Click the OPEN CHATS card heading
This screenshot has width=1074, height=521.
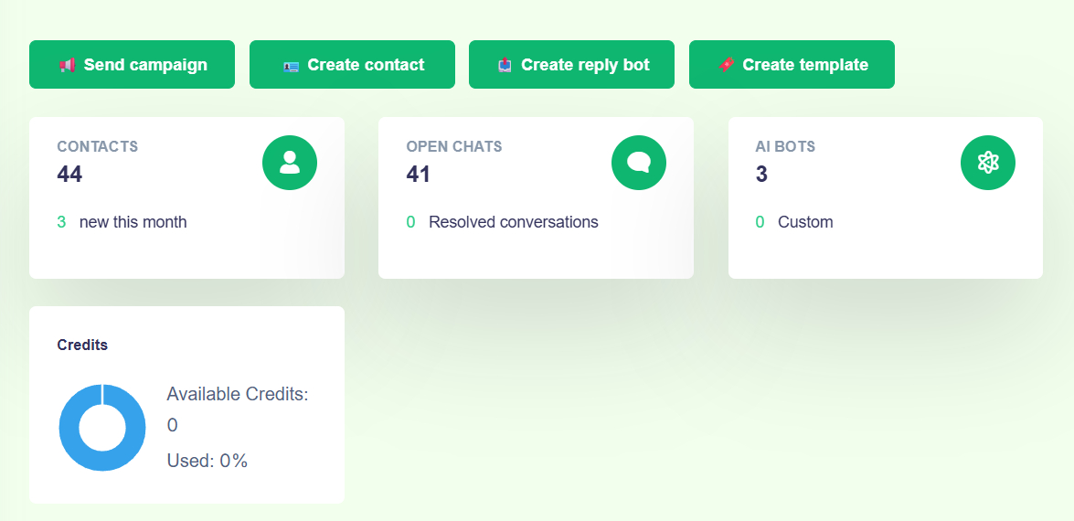[x=454, y=146]
